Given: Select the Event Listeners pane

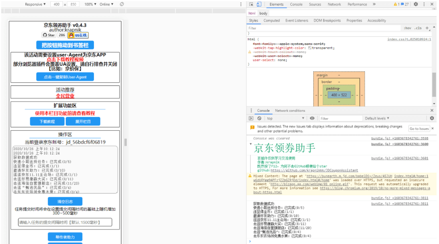Looking at the screenshot, I should [297, 21].
